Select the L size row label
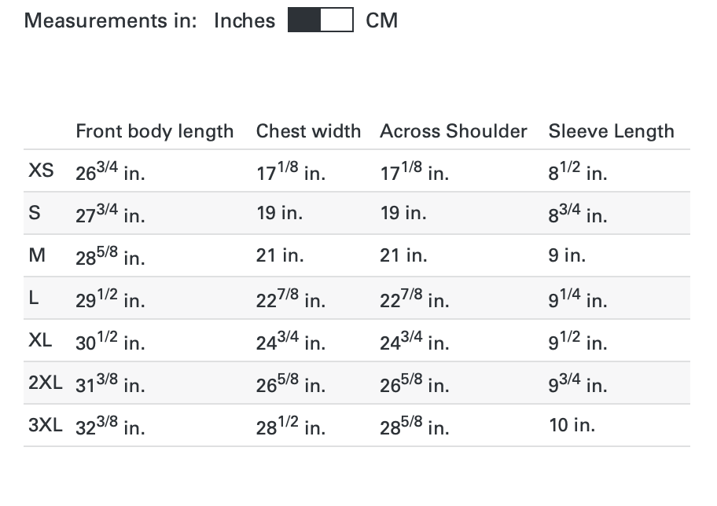This screenshot has width=717, height=506. click(x=33, y=298)
